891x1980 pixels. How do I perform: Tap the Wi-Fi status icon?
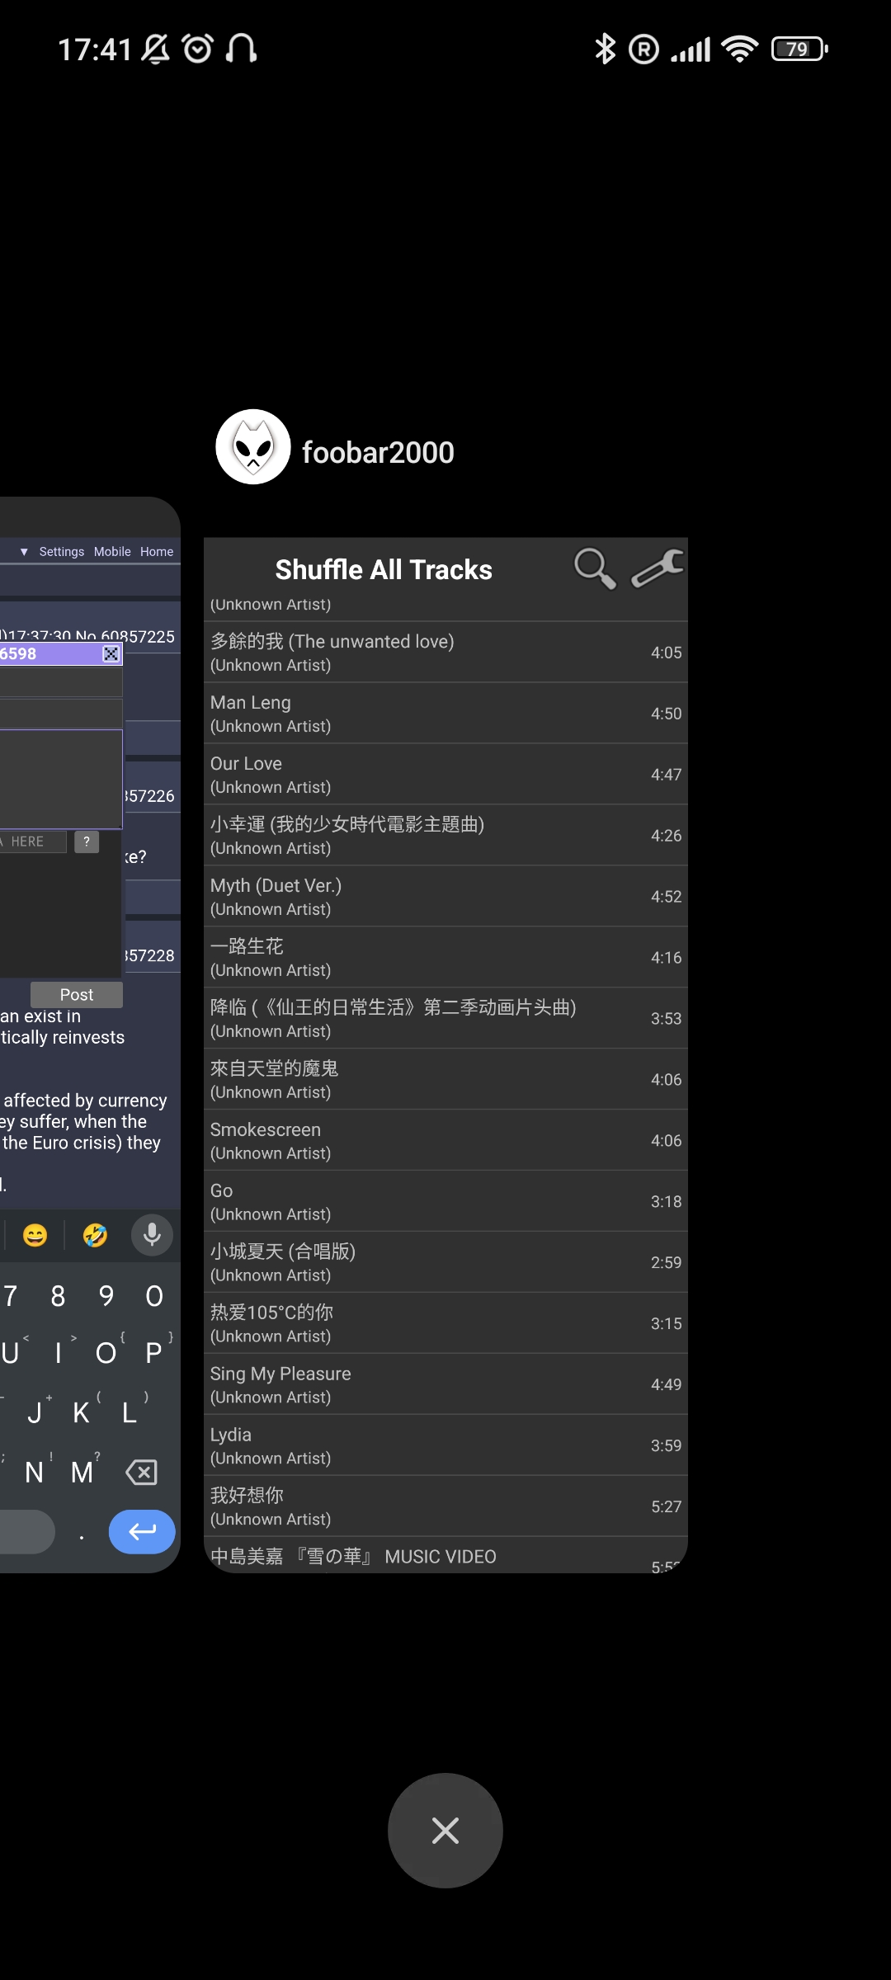(x=740, y=49)
